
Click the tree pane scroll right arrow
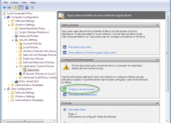point(54,121)
